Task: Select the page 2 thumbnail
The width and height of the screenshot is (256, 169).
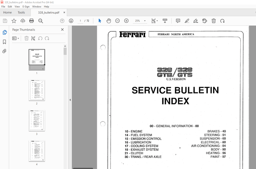Action: pyautogui.click(x=37, y=90)
